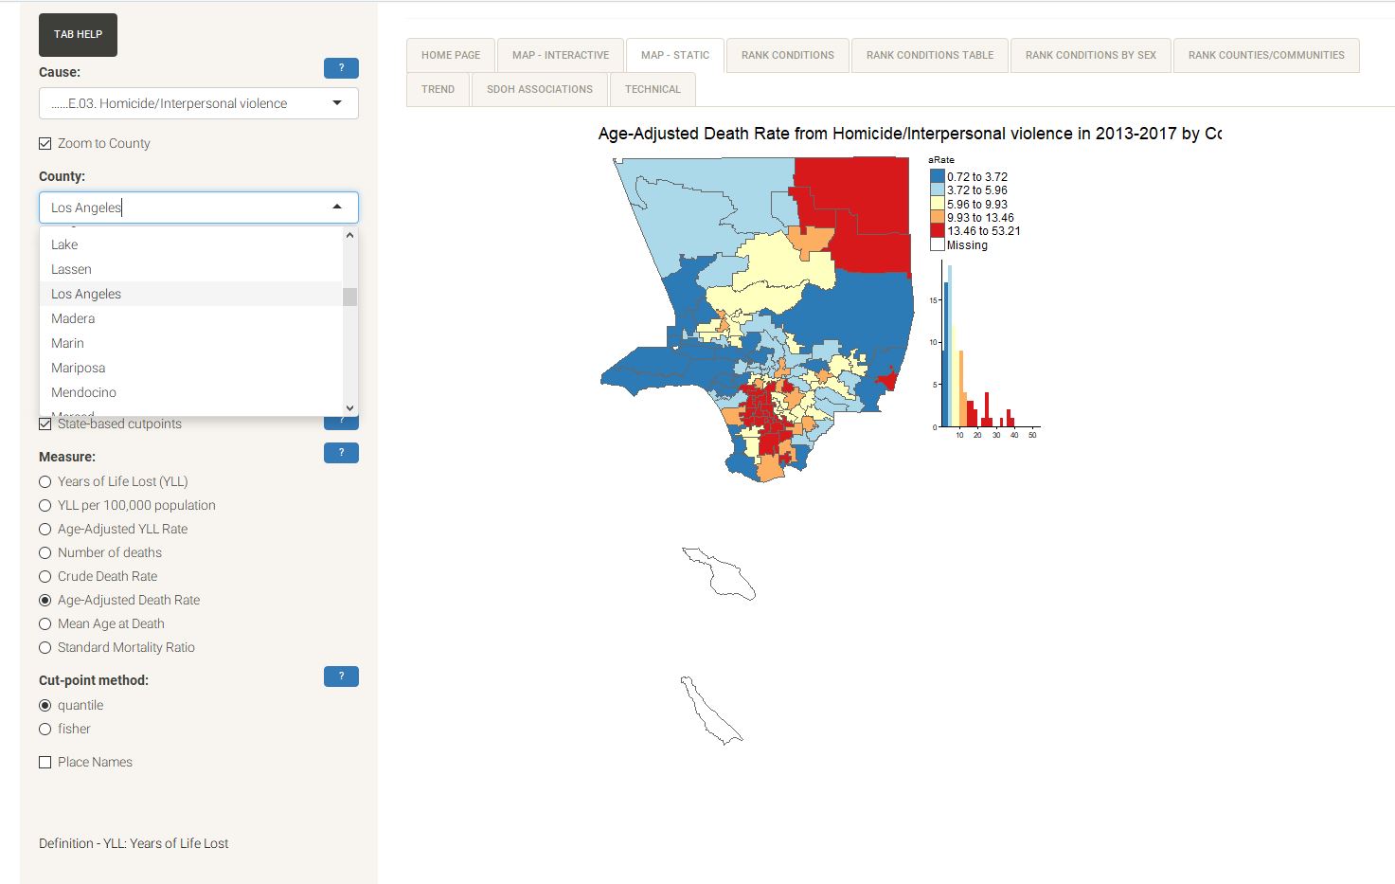Choose Mendocino in the county dropdown
Viewport: 1395px width, 884px height.
(x=83, y=392)
